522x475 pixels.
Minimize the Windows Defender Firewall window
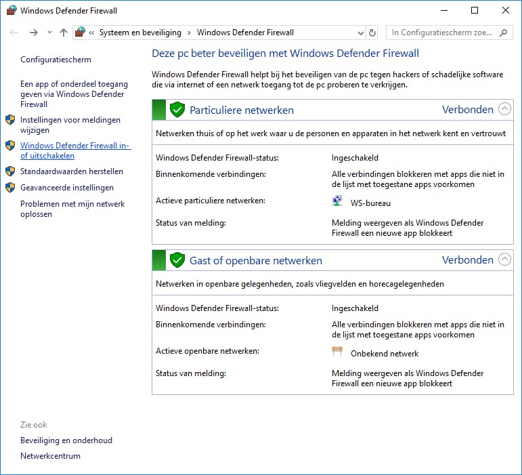pos(444,10)
